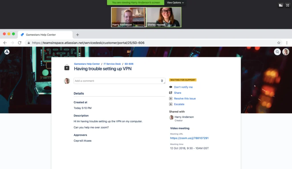Click the approver name Сергей Исаев
292x169 pixels.
pyautogui.click(x=82, y=141)
